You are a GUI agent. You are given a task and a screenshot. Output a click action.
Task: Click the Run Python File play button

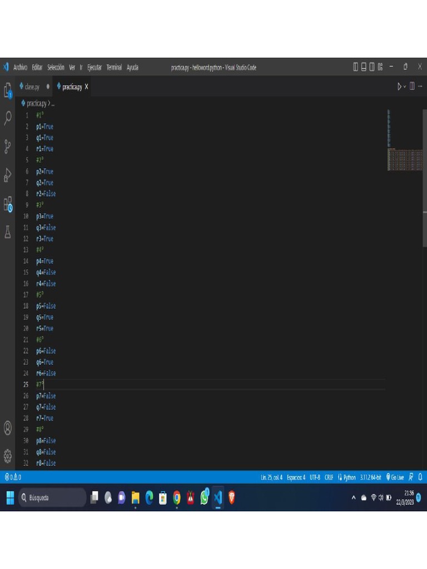click(399, 87)
